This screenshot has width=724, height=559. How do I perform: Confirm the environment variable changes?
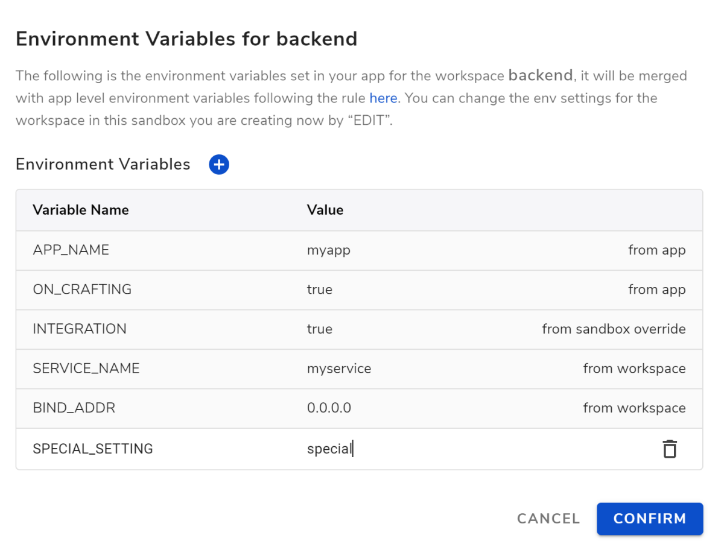pyautogui.click(x=650, y=519)
